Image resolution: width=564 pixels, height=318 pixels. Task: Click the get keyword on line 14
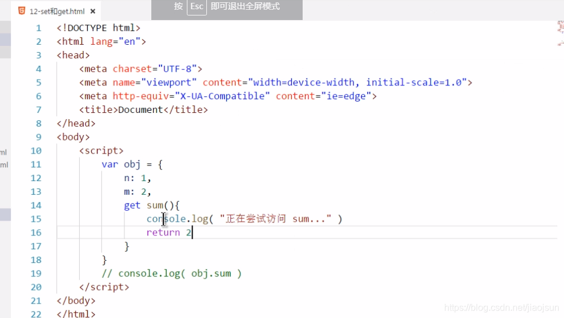pos(132,206)
